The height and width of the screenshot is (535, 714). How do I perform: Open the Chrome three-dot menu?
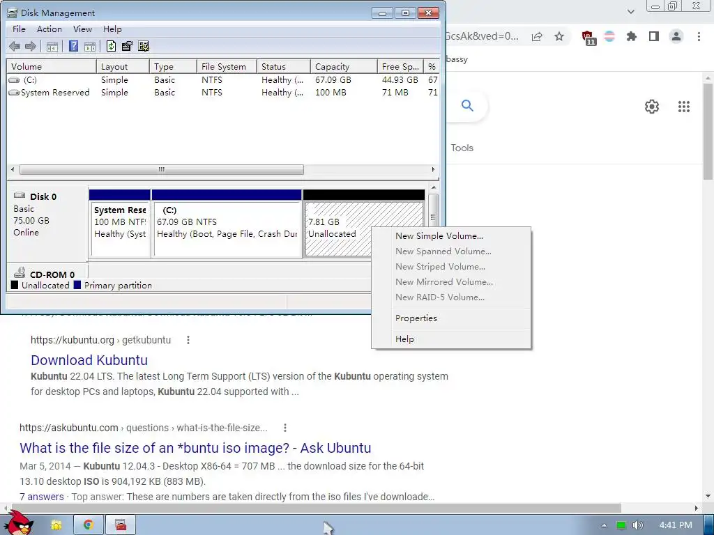tap(699, 36)
